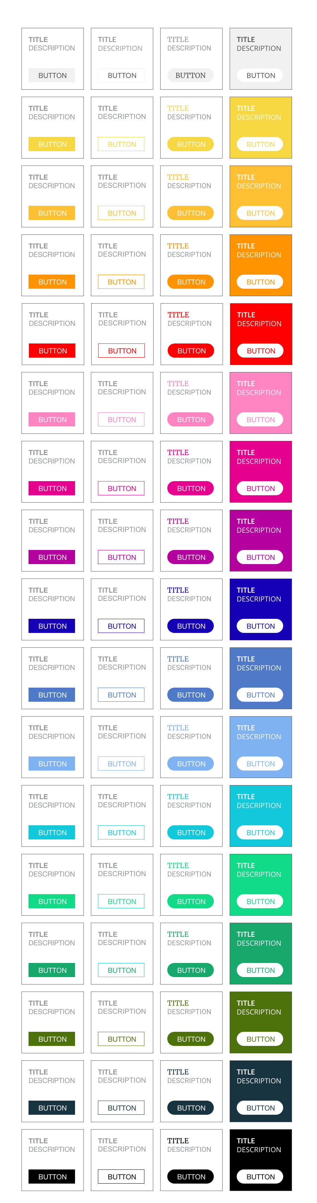The width and height of the screenshot is (317, 1203).
Task: Click the solid light gray rectangular BUTTON
Action: click(52, 76)
